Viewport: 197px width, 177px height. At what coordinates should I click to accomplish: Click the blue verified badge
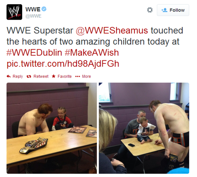tap(44, 9)
